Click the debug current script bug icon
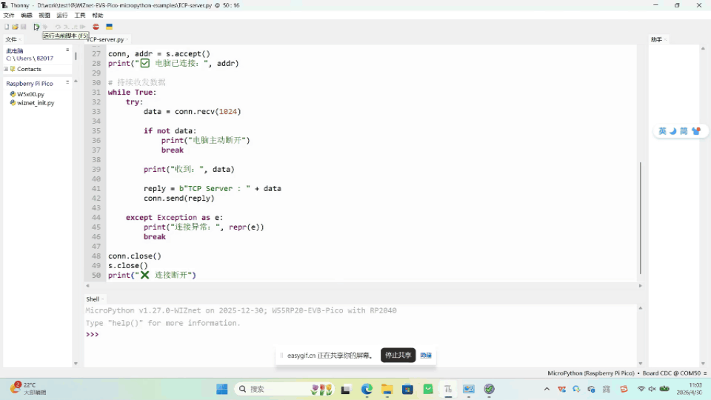The height and width of the screenshot is (400, 711). [45, 27]
